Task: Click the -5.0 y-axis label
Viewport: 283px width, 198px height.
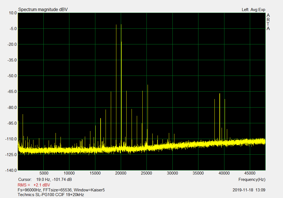Action: 13,29
